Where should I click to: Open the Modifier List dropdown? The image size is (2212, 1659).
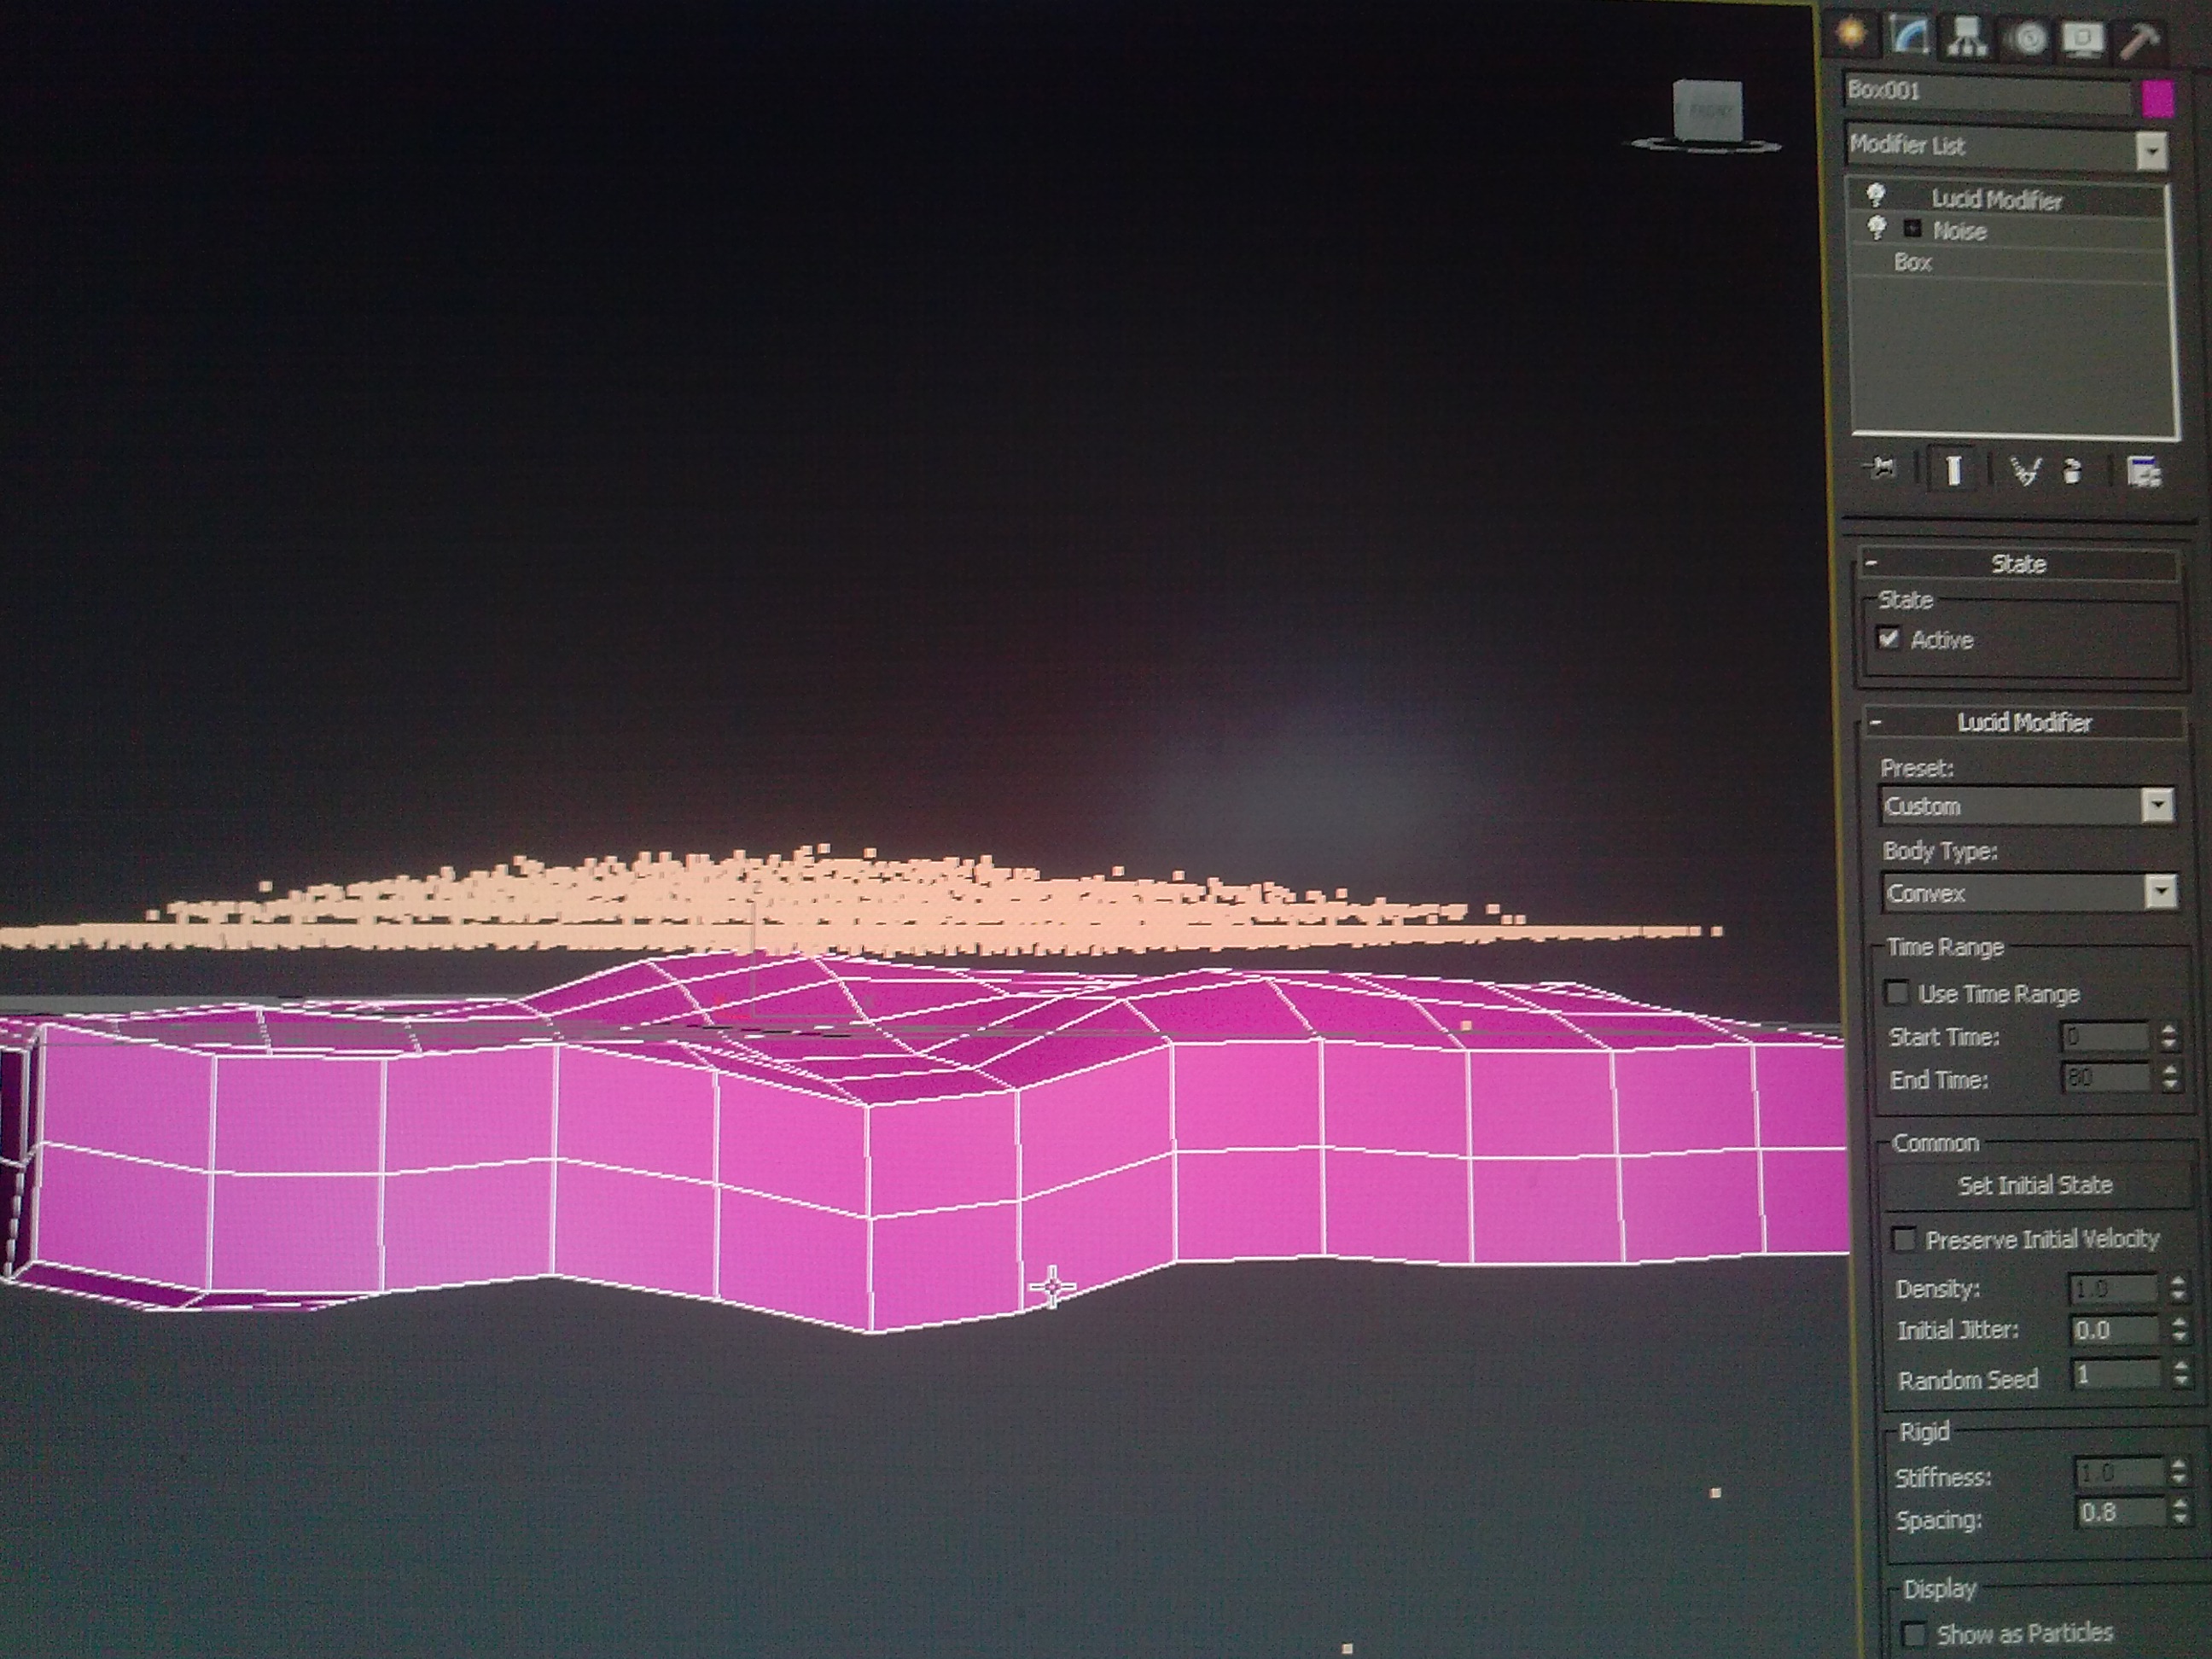pos(2151,151)
